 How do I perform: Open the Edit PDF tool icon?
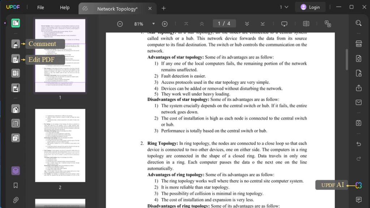[16, 59]
